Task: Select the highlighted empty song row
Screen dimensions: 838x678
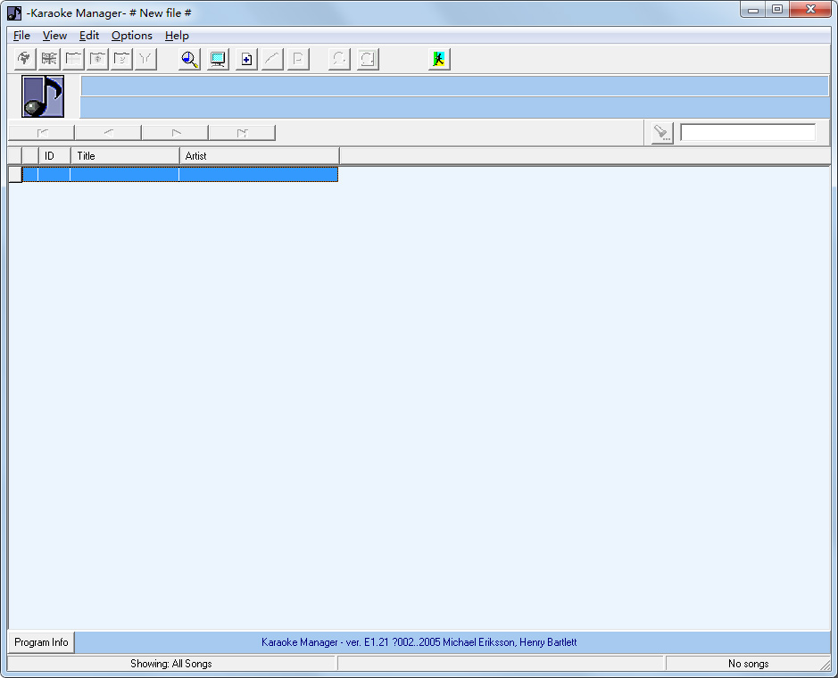Action: [x=178, y=175]
